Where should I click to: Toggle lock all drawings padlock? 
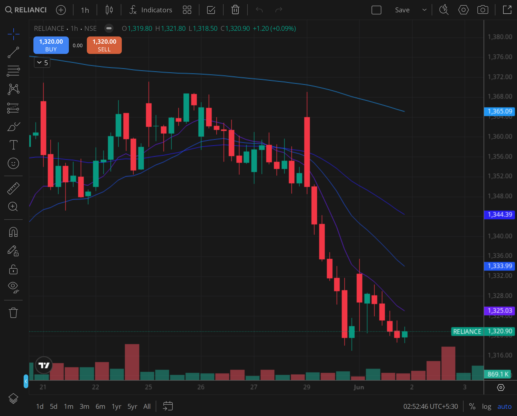pyautogui.click(x=13, y=269)
